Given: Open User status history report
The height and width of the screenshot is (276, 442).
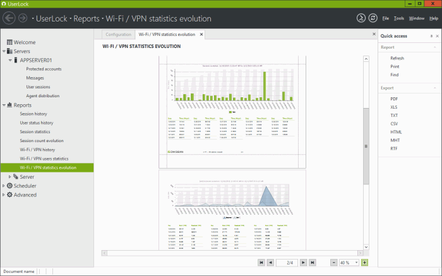Looking at the screenshot, I should click(37, 123).
